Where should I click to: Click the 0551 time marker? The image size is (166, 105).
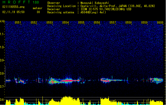18,23
